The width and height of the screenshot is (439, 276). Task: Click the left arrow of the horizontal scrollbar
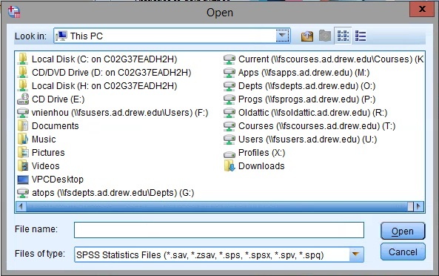point(21,207)
